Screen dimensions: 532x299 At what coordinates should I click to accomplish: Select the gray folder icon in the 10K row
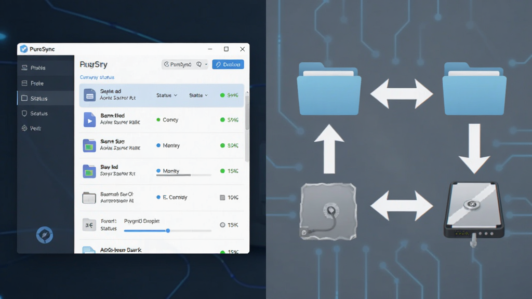pos(89,198)
